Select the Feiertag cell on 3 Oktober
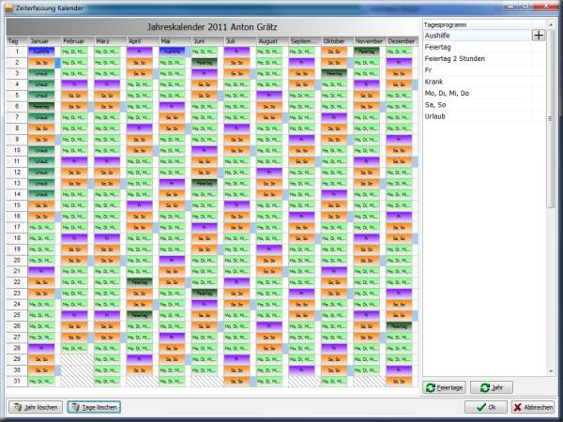 [334, 73]
